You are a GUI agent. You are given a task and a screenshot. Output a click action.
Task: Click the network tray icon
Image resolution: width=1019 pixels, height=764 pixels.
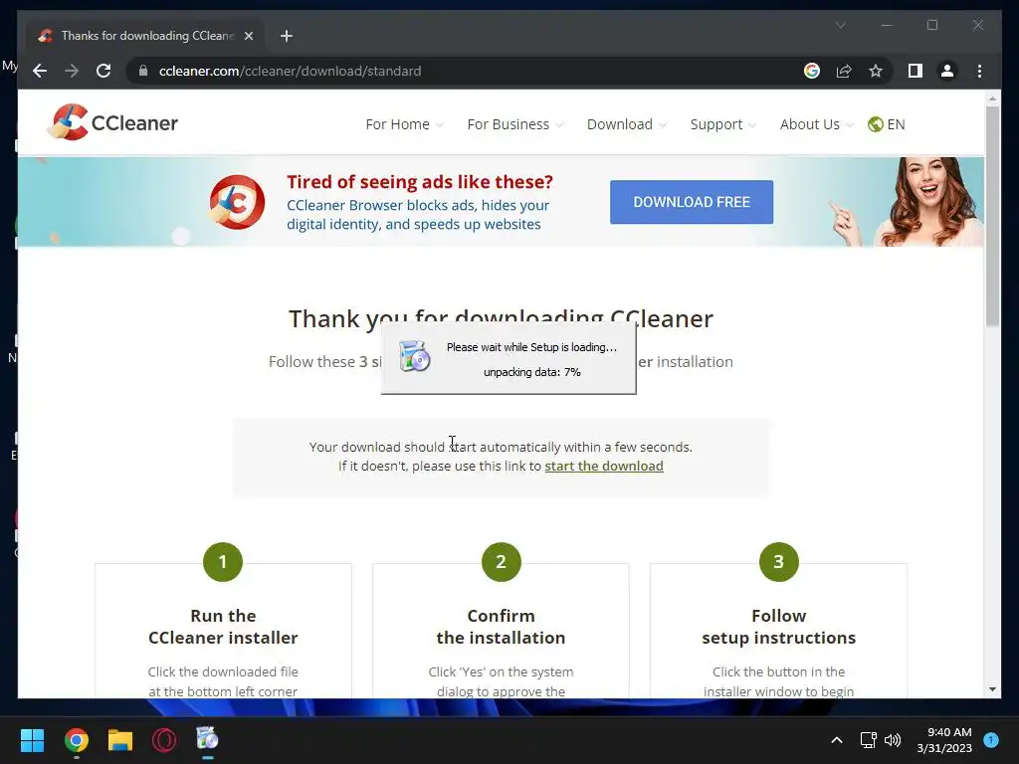868,740
